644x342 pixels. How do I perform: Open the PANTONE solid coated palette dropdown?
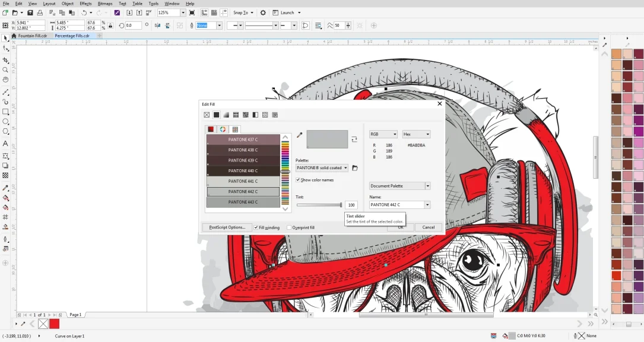coord(345,168)
